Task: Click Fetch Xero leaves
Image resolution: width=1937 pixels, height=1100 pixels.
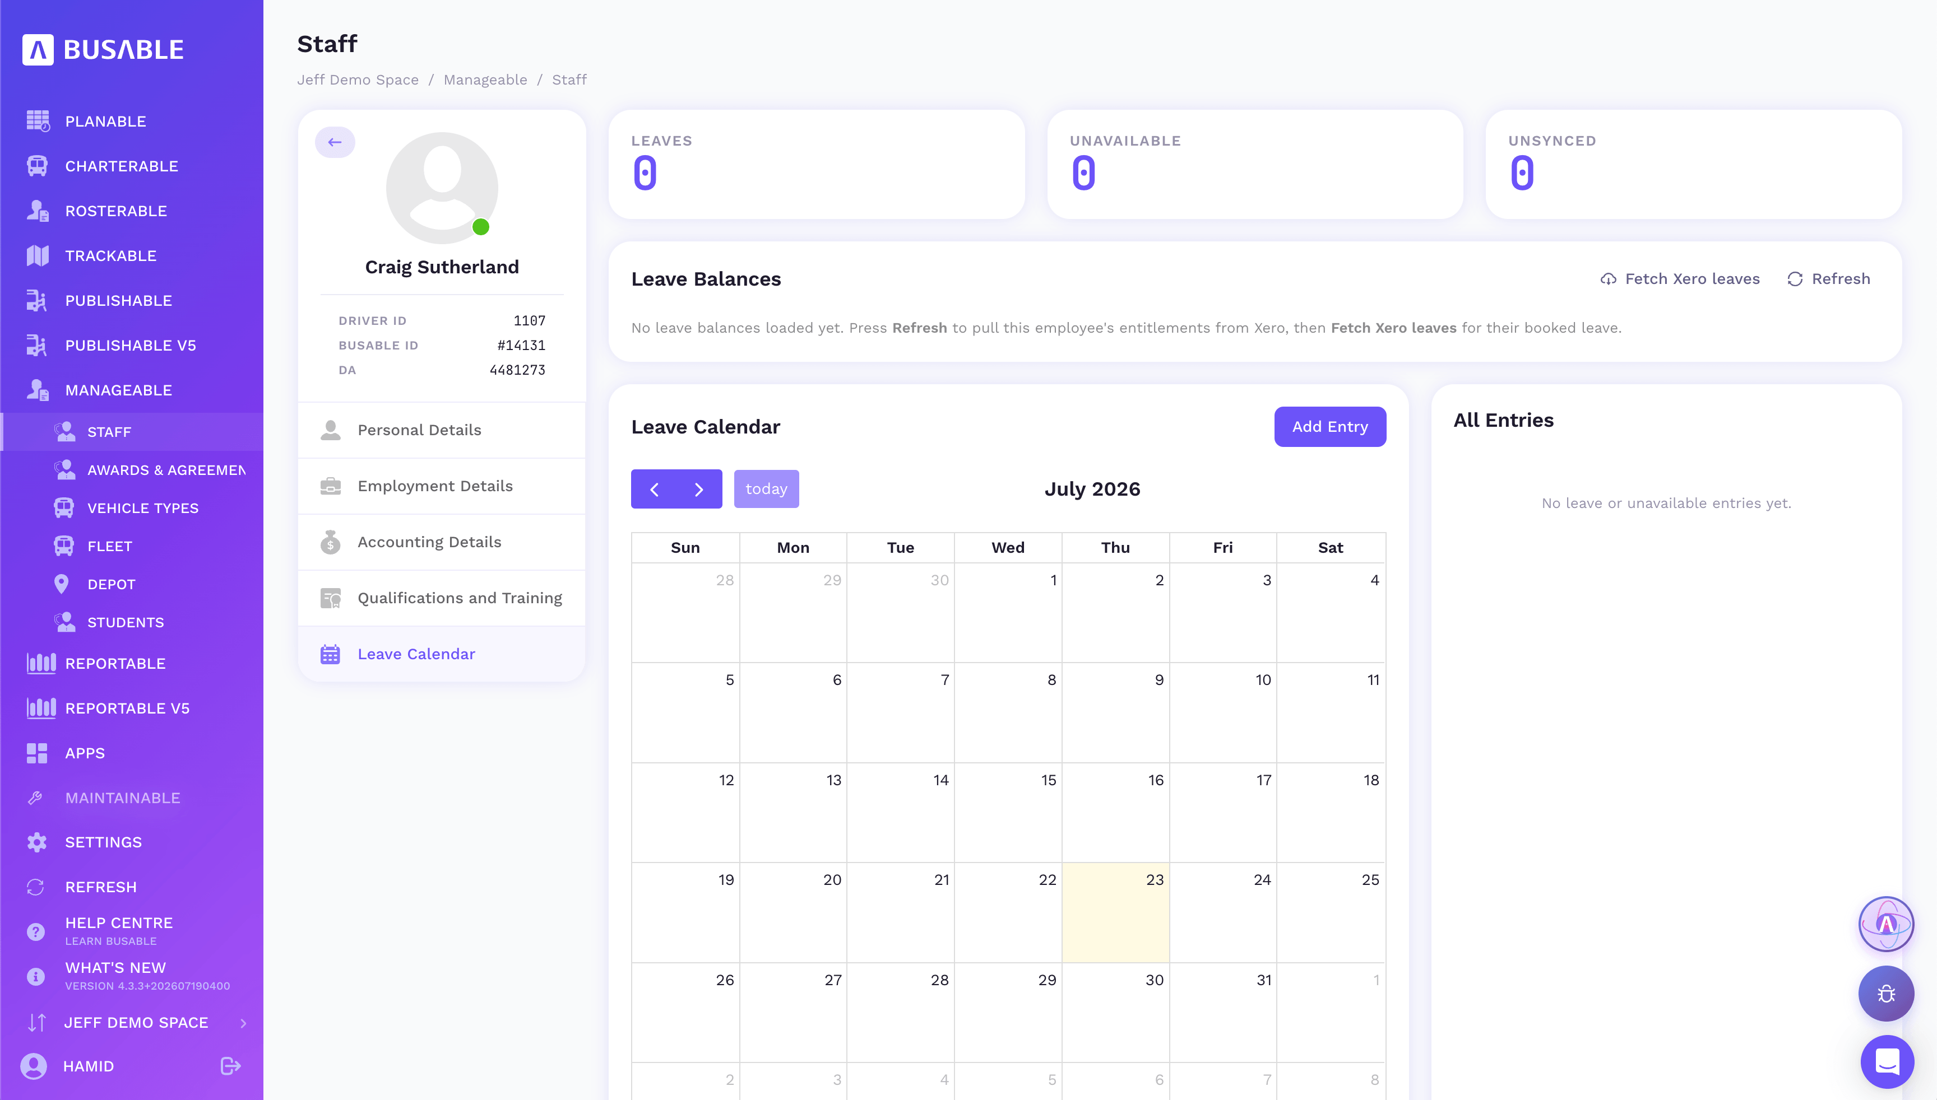Action: coord(1680,279)
